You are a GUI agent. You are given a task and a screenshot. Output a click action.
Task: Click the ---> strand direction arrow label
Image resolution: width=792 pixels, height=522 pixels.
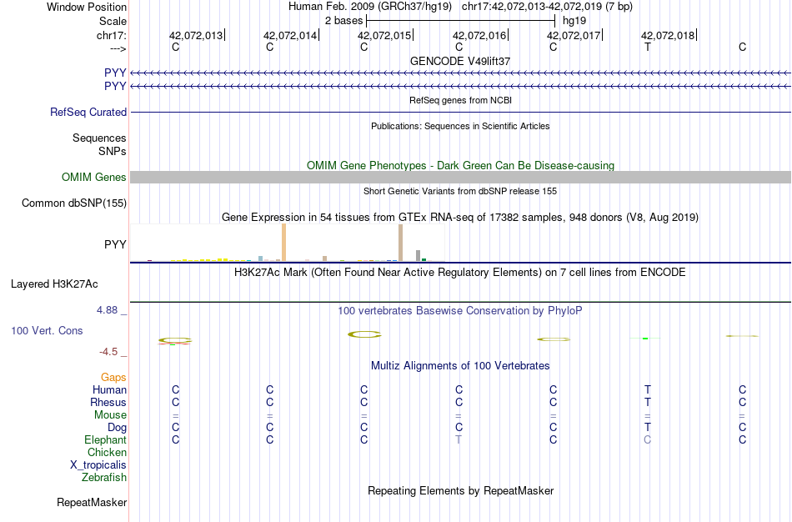[118, 48]
